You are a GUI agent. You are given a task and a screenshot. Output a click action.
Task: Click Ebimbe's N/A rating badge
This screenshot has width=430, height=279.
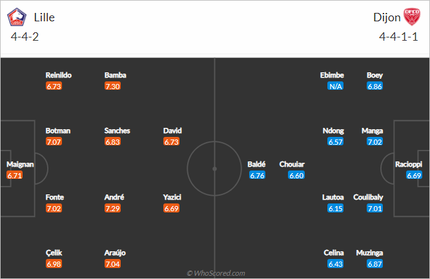point(335,86)
